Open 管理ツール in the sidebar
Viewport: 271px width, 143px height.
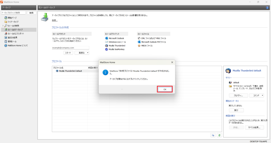tap(12, 41)
